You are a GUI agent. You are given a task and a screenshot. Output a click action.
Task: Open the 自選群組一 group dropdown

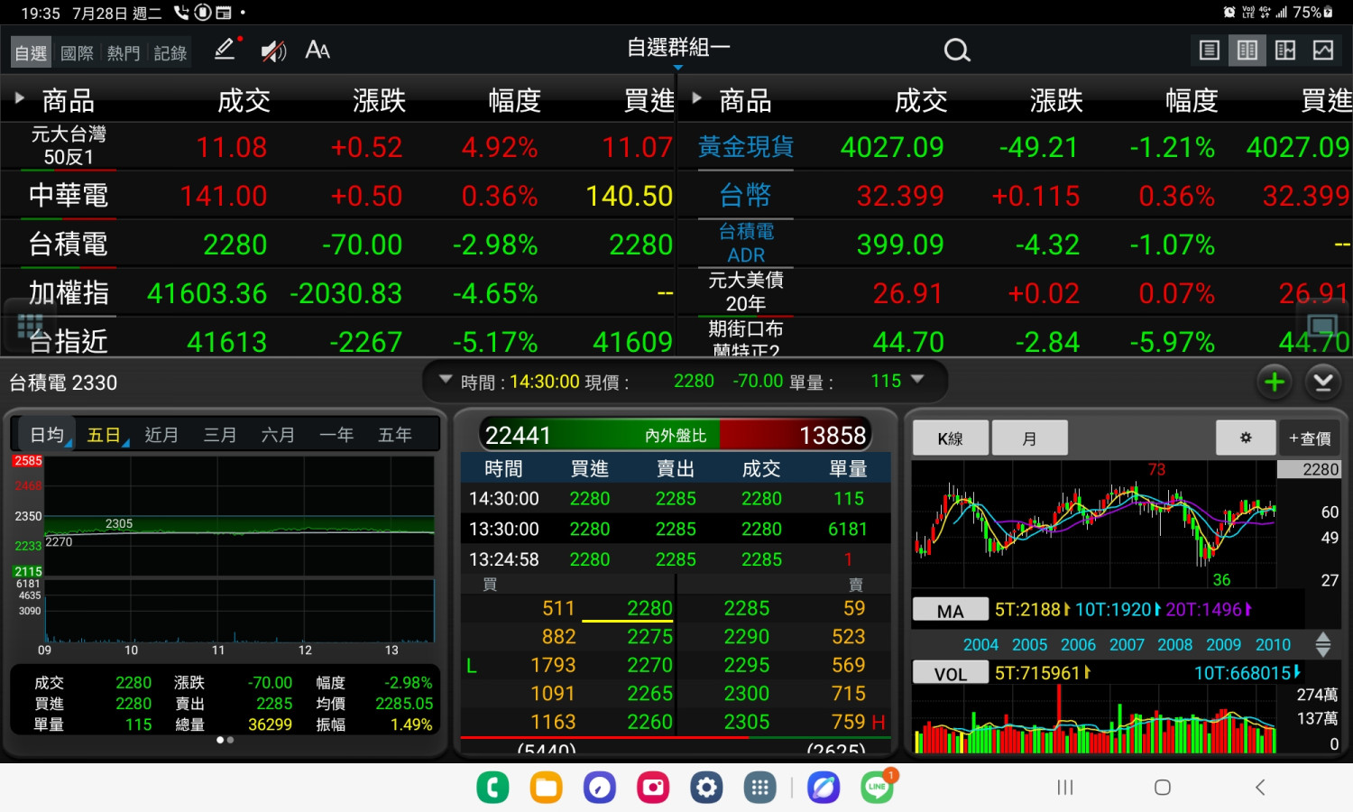678,49
